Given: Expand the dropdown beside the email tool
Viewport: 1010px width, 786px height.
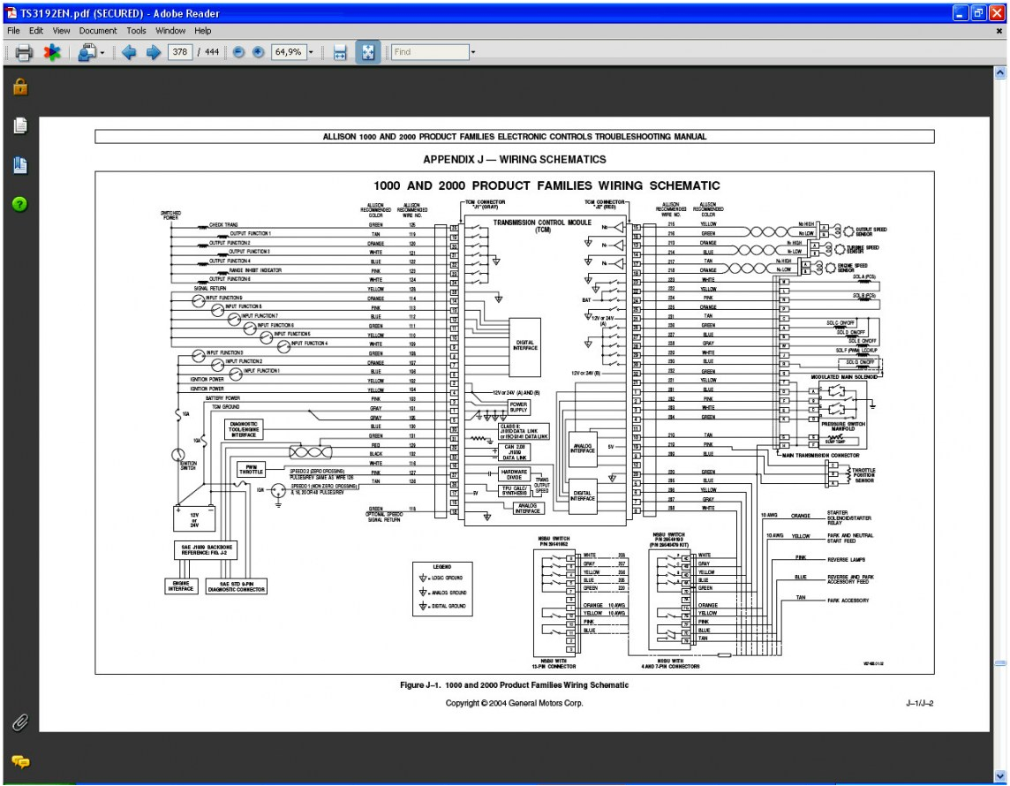Looking at the screenshot, I should click(102, 52).
